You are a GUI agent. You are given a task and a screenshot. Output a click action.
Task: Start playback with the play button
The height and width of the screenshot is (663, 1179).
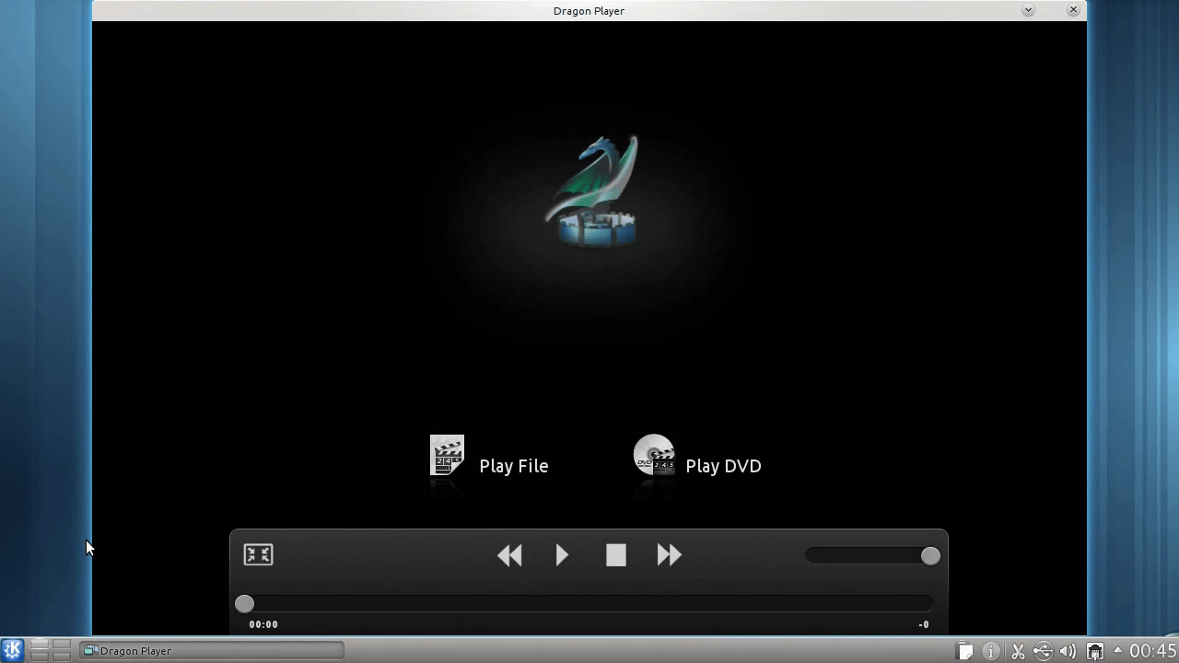point(562,555)
